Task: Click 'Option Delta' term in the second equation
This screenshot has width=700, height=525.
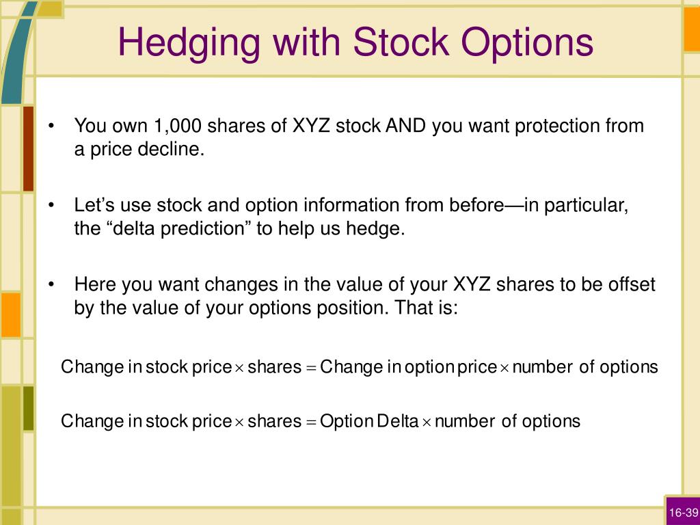Action: [x=369, y=421]
